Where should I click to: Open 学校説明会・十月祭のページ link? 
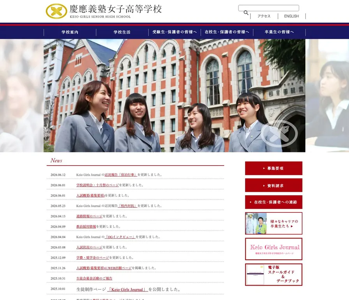97,185
